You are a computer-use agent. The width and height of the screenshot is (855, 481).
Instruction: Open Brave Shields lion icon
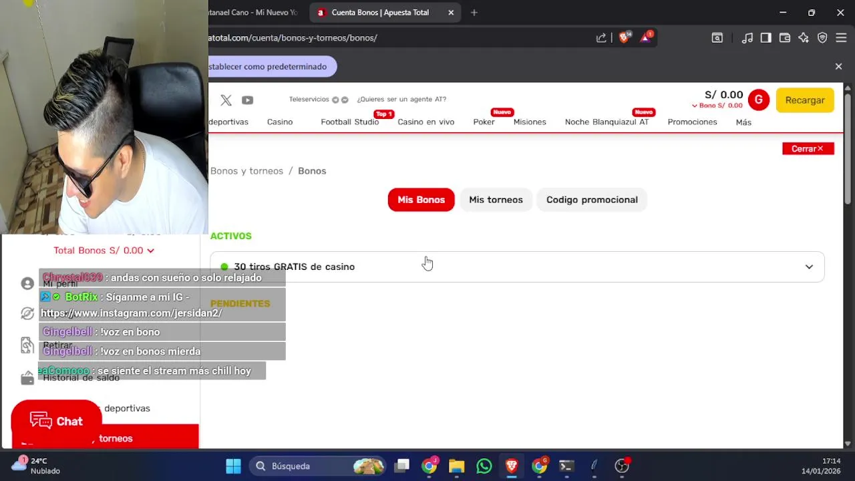tap(623, 37)
